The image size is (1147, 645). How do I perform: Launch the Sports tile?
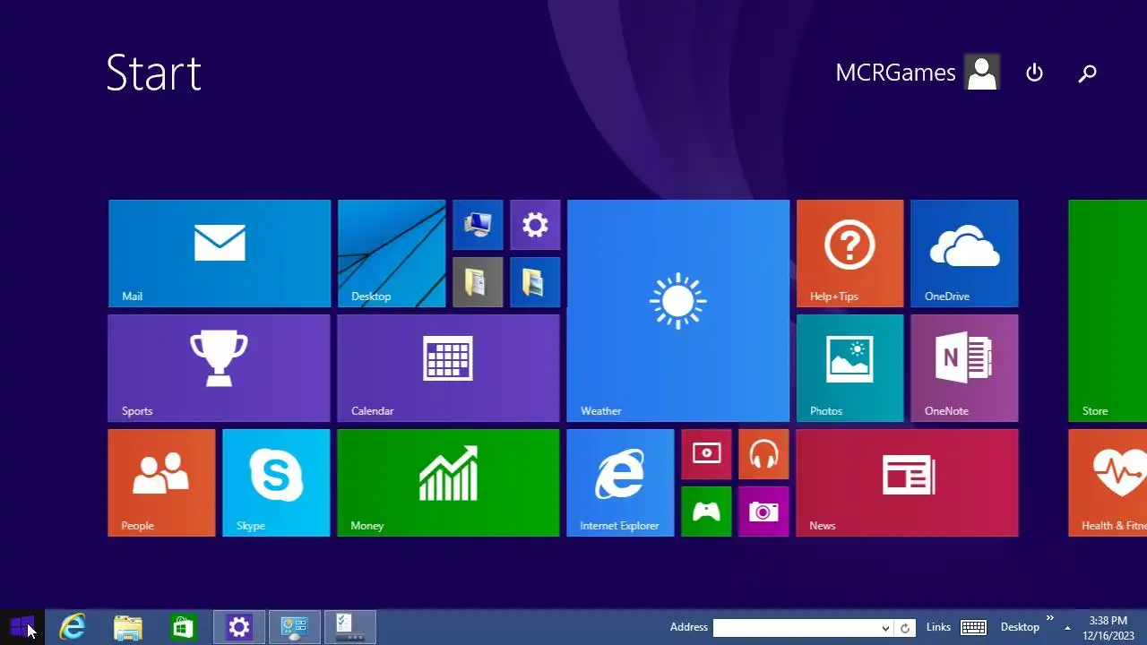pyautogui.click(x=220, y=368)
